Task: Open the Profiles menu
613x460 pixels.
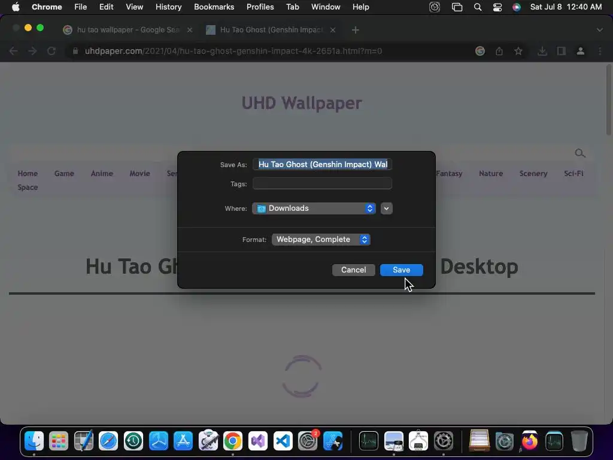Action: click(x=260, y=7)
